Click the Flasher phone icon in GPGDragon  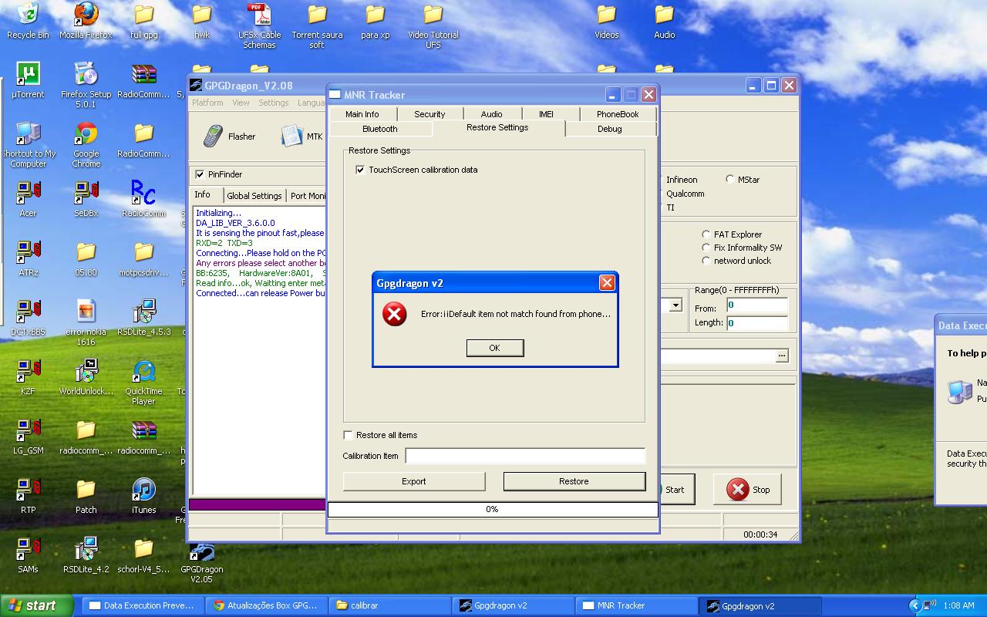tap(213, 137)
